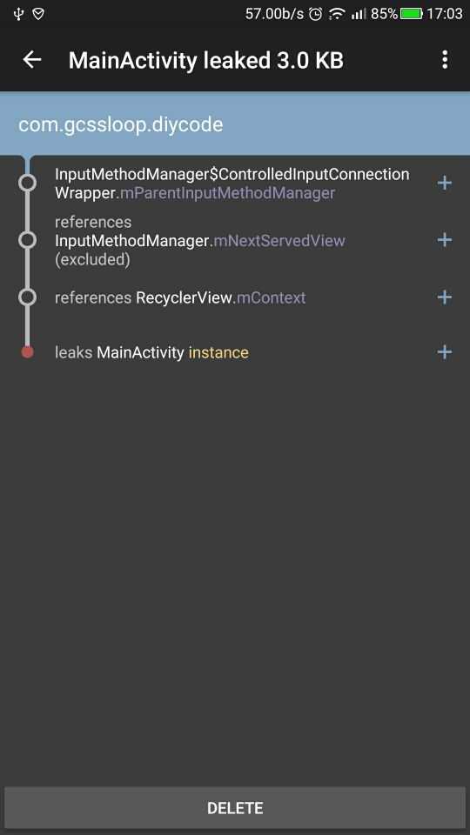
Task: Tap the RecyclerView circle node on the trace
Action: (x=27, y=297)
